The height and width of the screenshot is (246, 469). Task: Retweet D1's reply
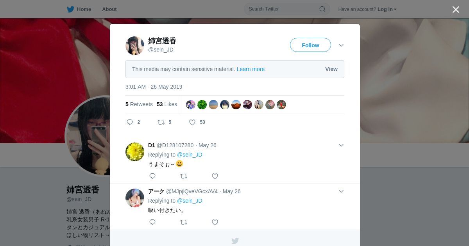184,176
